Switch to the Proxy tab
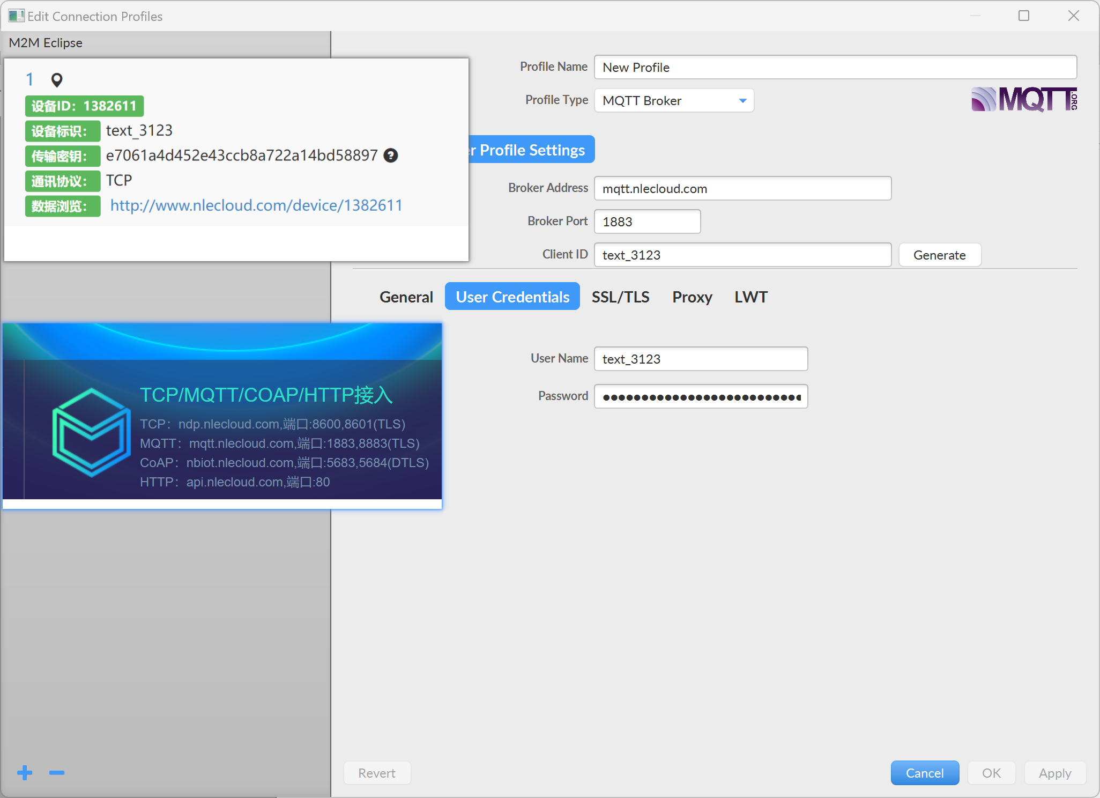Screen dimensions: 1100x798 (692, 297)
